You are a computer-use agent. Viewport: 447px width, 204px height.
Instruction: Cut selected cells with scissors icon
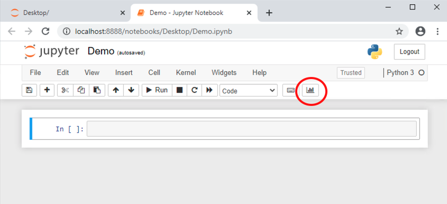pyautogui.click(x=65, y=90)
